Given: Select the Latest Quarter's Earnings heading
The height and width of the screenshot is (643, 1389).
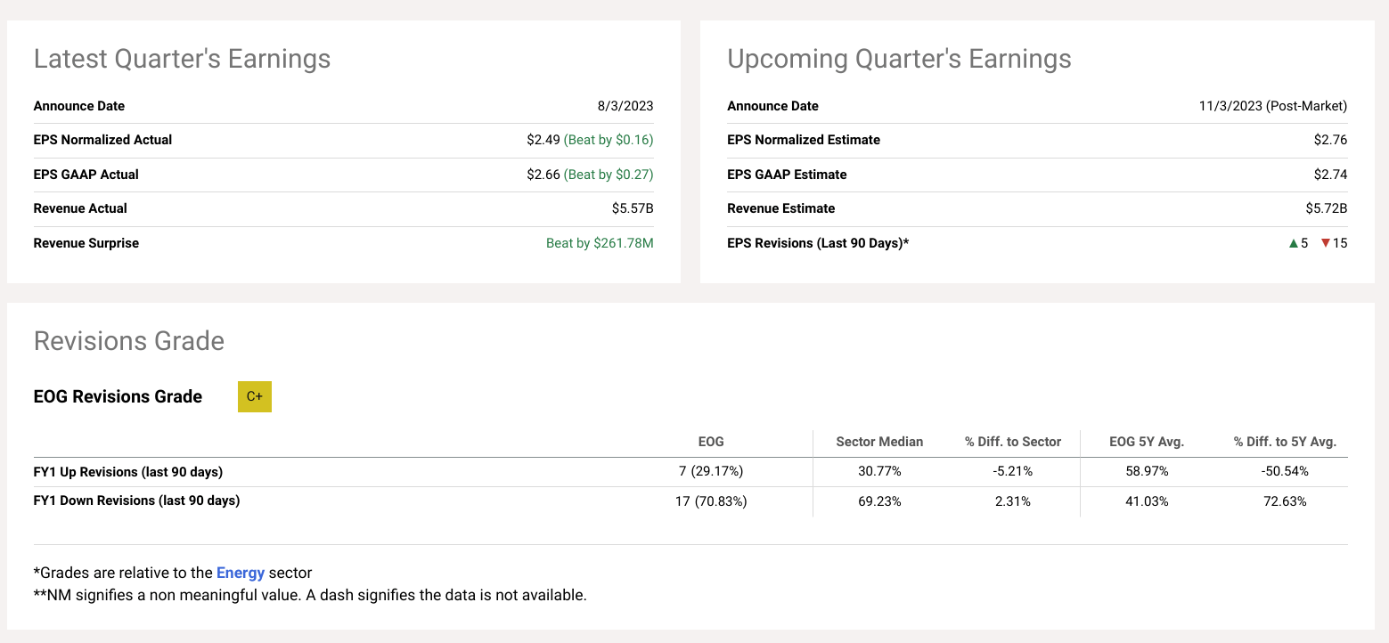Looking at the screenshot, I should click(182, 59).
